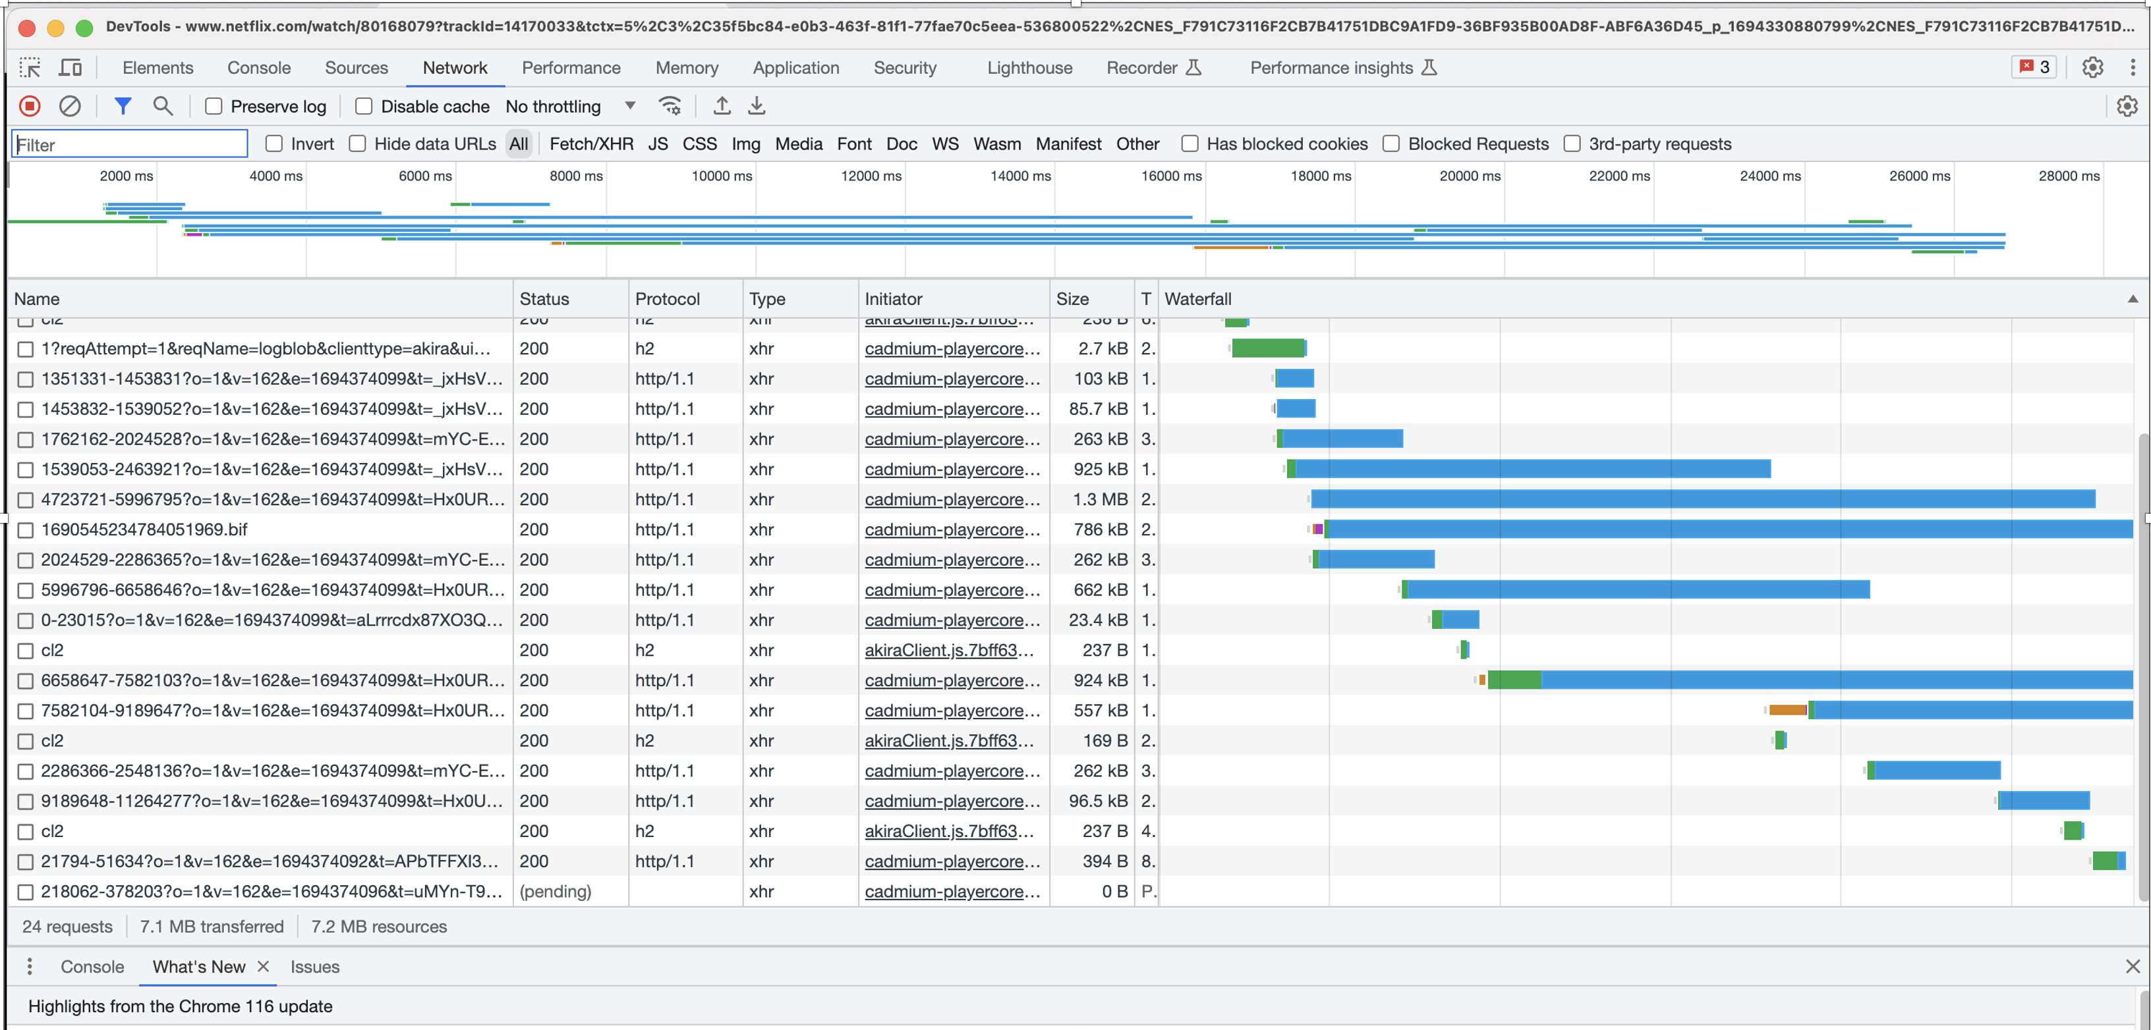Screen dimensions: 2151x1030
Task: Open the Issues drawer tab
Action: pyautogui.click(x=315, y=967)
